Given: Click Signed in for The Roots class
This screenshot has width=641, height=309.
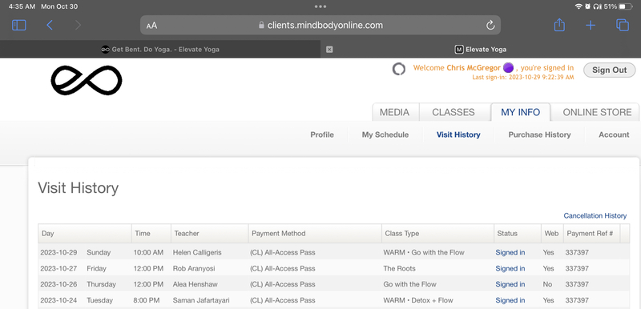Looking at the screenshot, I should click(510, 269).
